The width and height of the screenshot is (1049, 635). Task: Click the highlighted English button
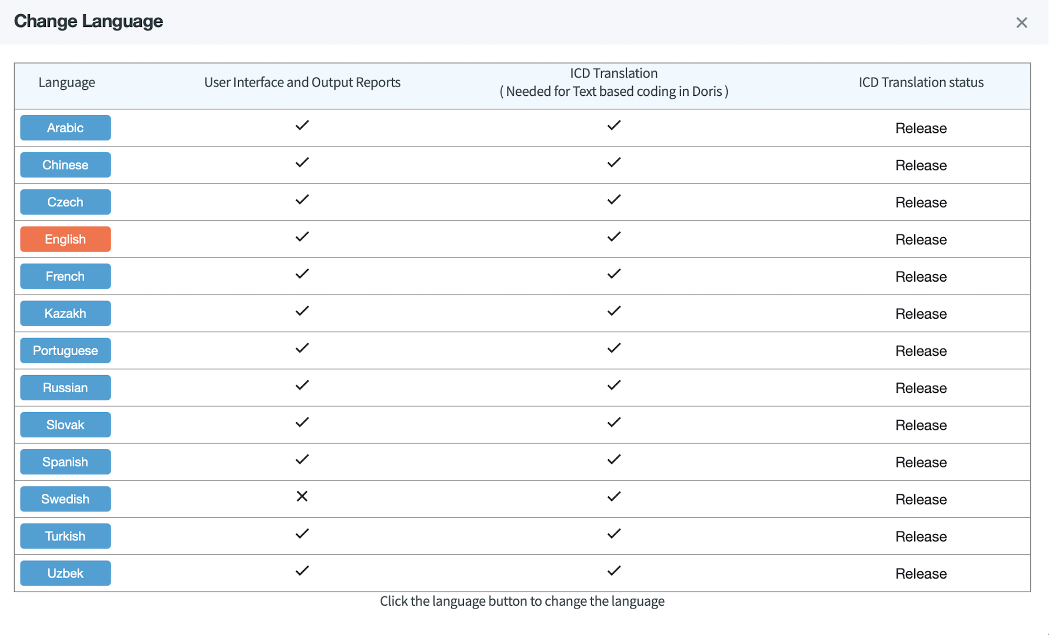click(x=65, y=239)
